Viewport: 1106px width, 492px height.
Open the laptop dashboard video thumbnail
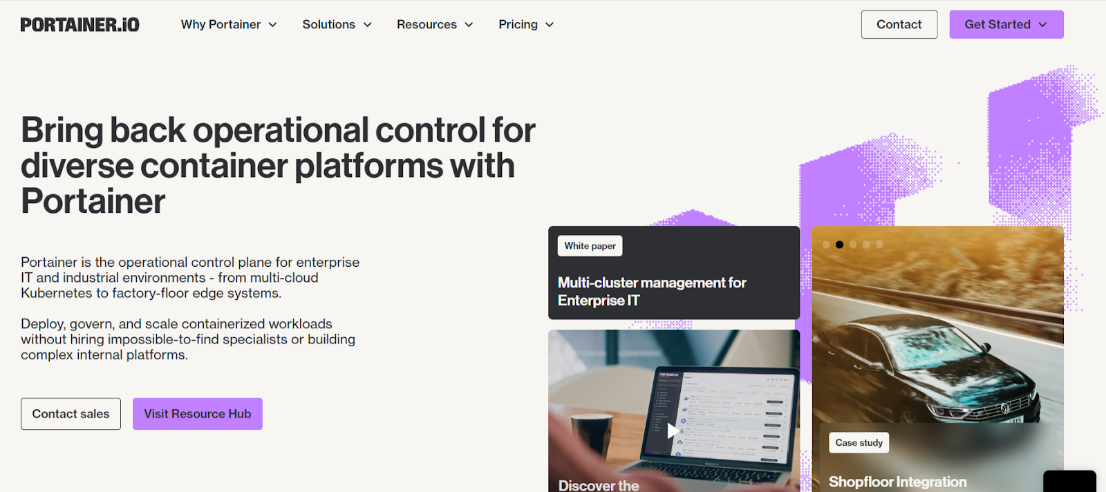click(x=674, y=410)
